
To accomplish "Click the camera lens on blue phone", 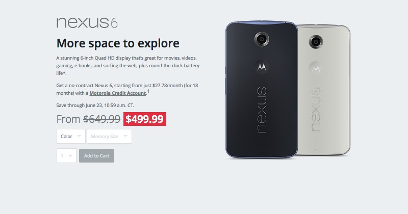I will [262, 39].
